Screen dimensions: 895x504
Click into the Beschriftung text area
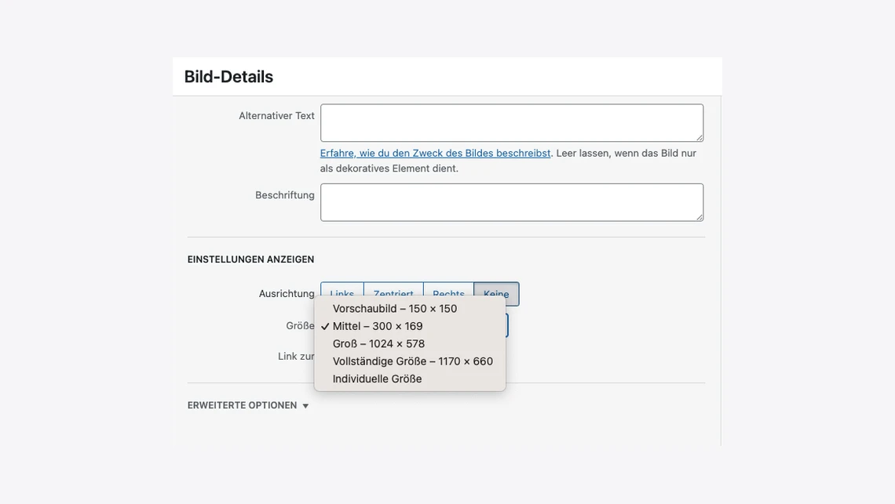[x=511, y=202]
